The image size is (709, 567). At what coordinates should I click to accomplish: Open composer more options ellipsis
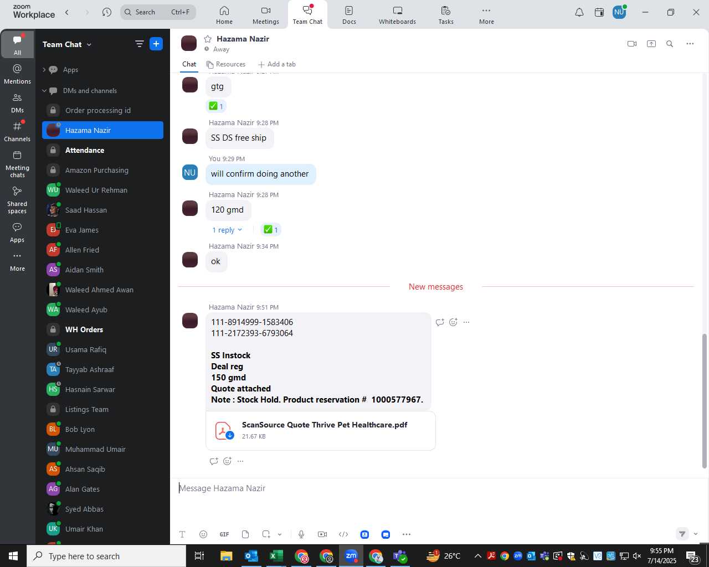[407, 534]
